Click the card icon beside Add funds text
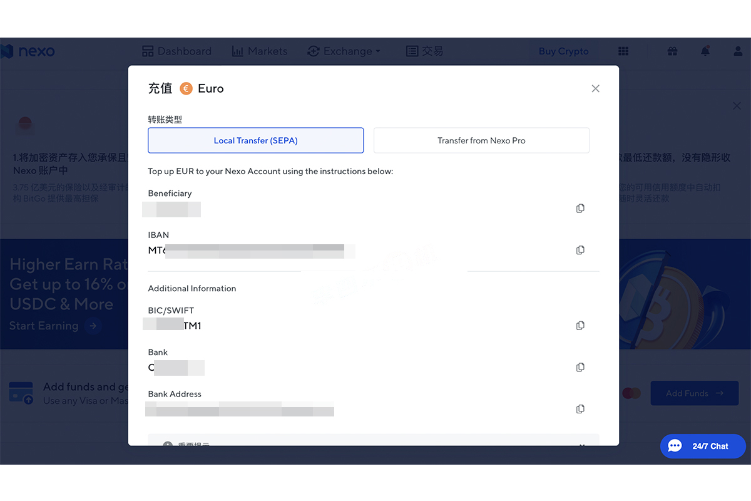 click(x=21, y=393)
